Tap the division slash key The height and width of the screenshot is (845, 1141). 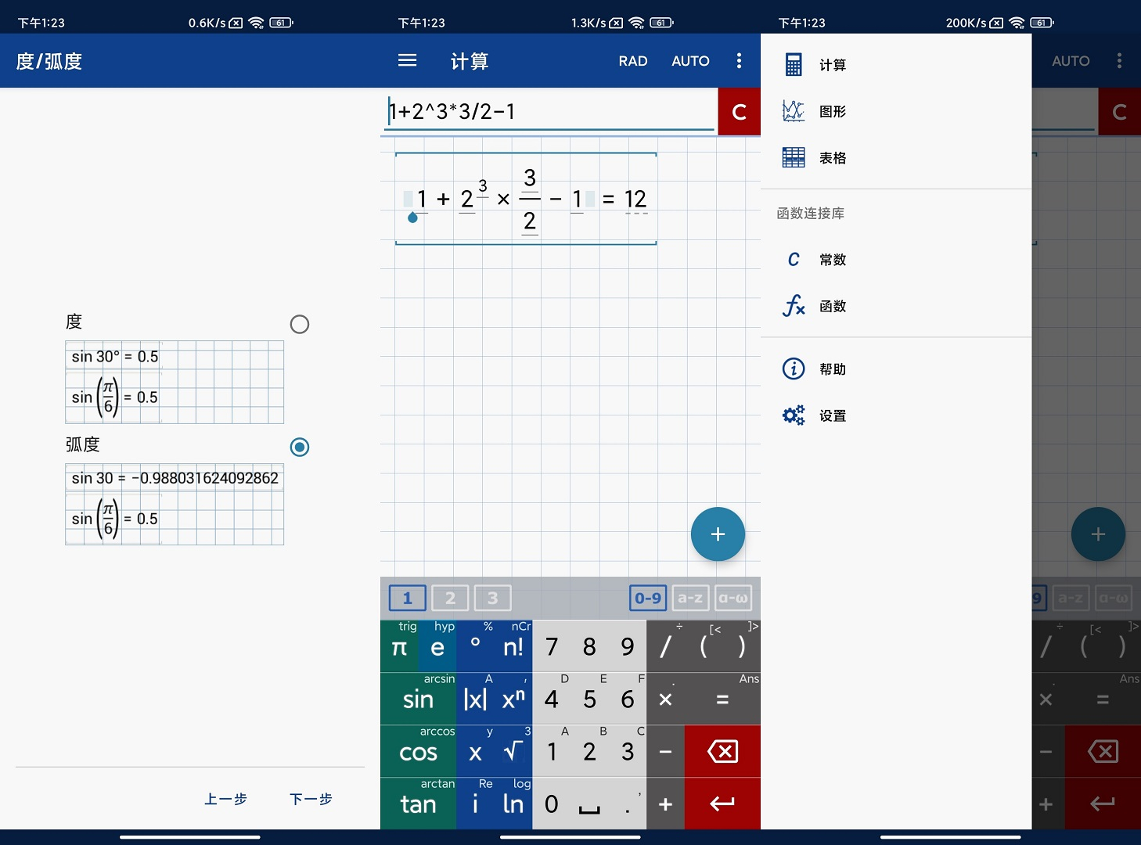point(665,646)
